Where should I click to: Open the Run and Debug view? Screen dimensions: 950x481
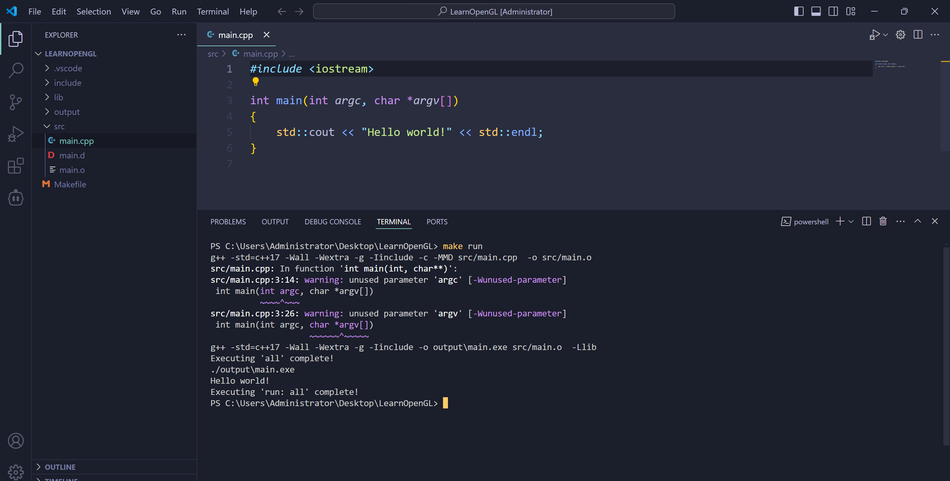pos(16,134)
